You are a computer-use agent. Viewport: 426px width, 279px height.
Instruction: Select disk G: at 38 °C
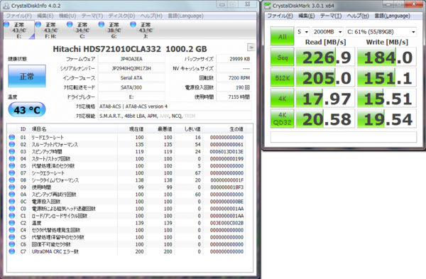click(114, 30)
